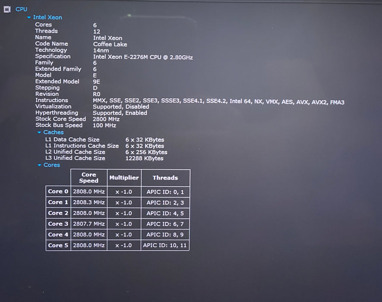Select the Extended Model value 9E
The width and height of the screenshot is (382, 302).
[x=97, y=82]
